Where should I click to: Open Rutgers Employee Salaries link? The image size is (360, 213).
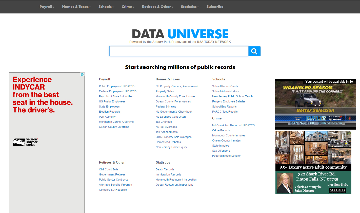click(229, 101)
